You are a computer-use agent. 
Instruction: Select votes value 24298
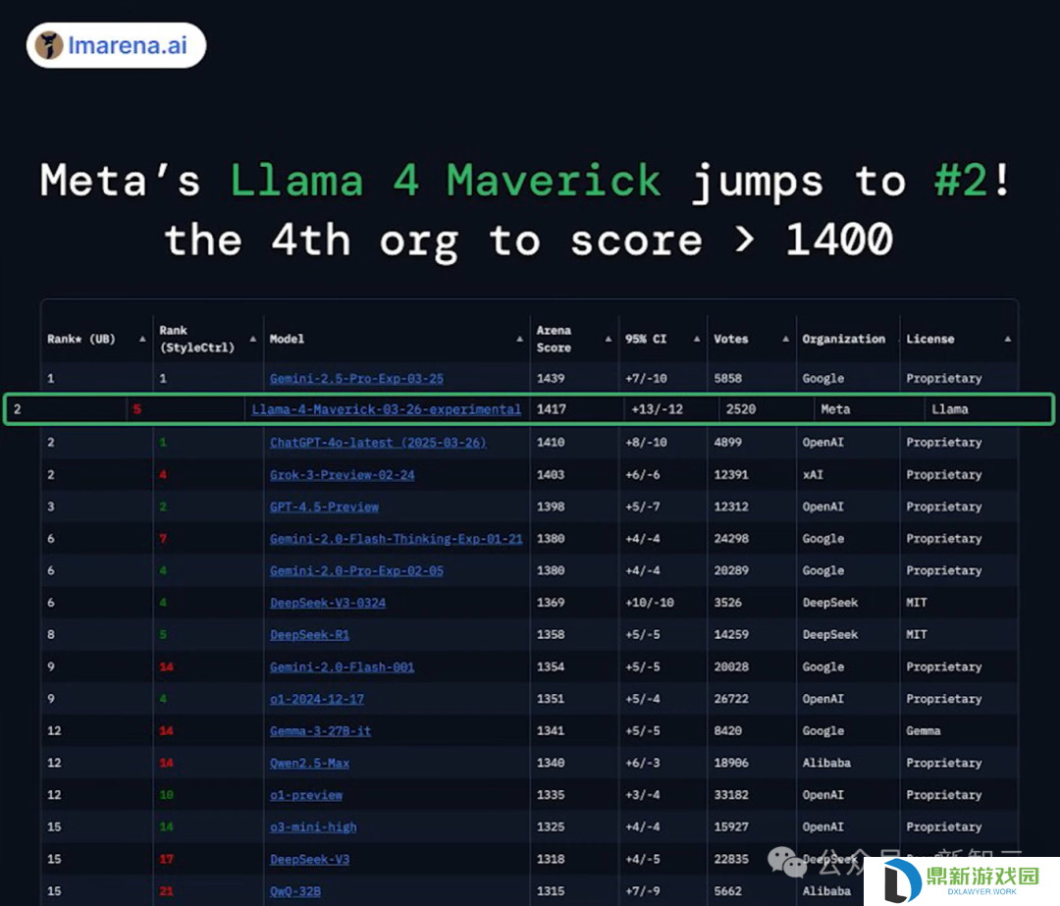(x=731, y=539)
